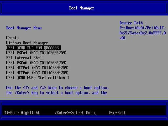Image resolution: width=168 pixels, height=126 pixels.
Task: Pick UEFI PXEv4 network boot option
Action: coord(36,53)
